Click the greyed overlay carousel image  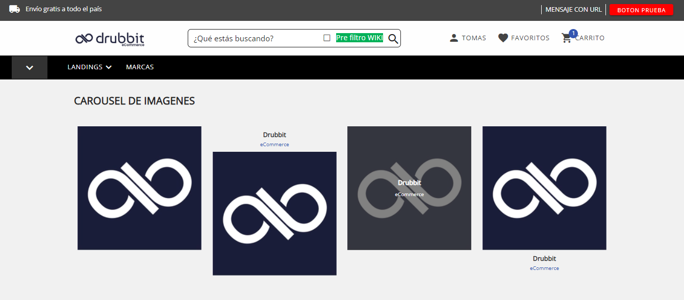click(409, 188)
